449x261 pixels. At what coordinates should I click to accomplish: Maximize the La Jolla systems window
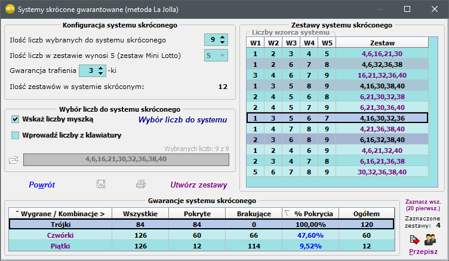tap(407, 9)
